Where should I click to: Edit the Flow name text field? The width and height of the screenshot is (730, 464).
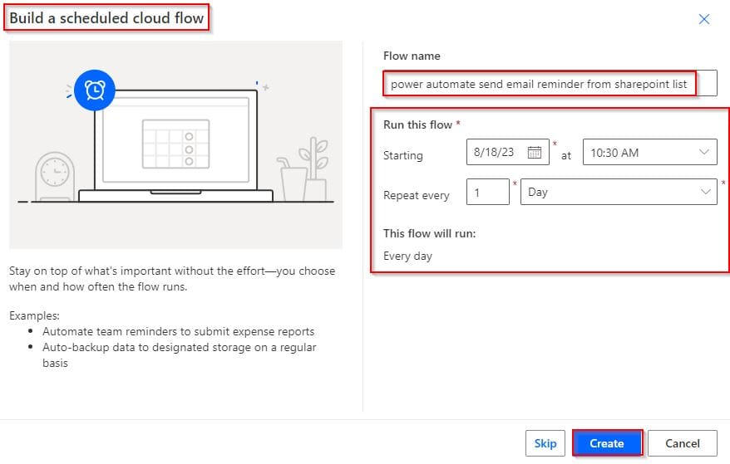pos(550,84)
